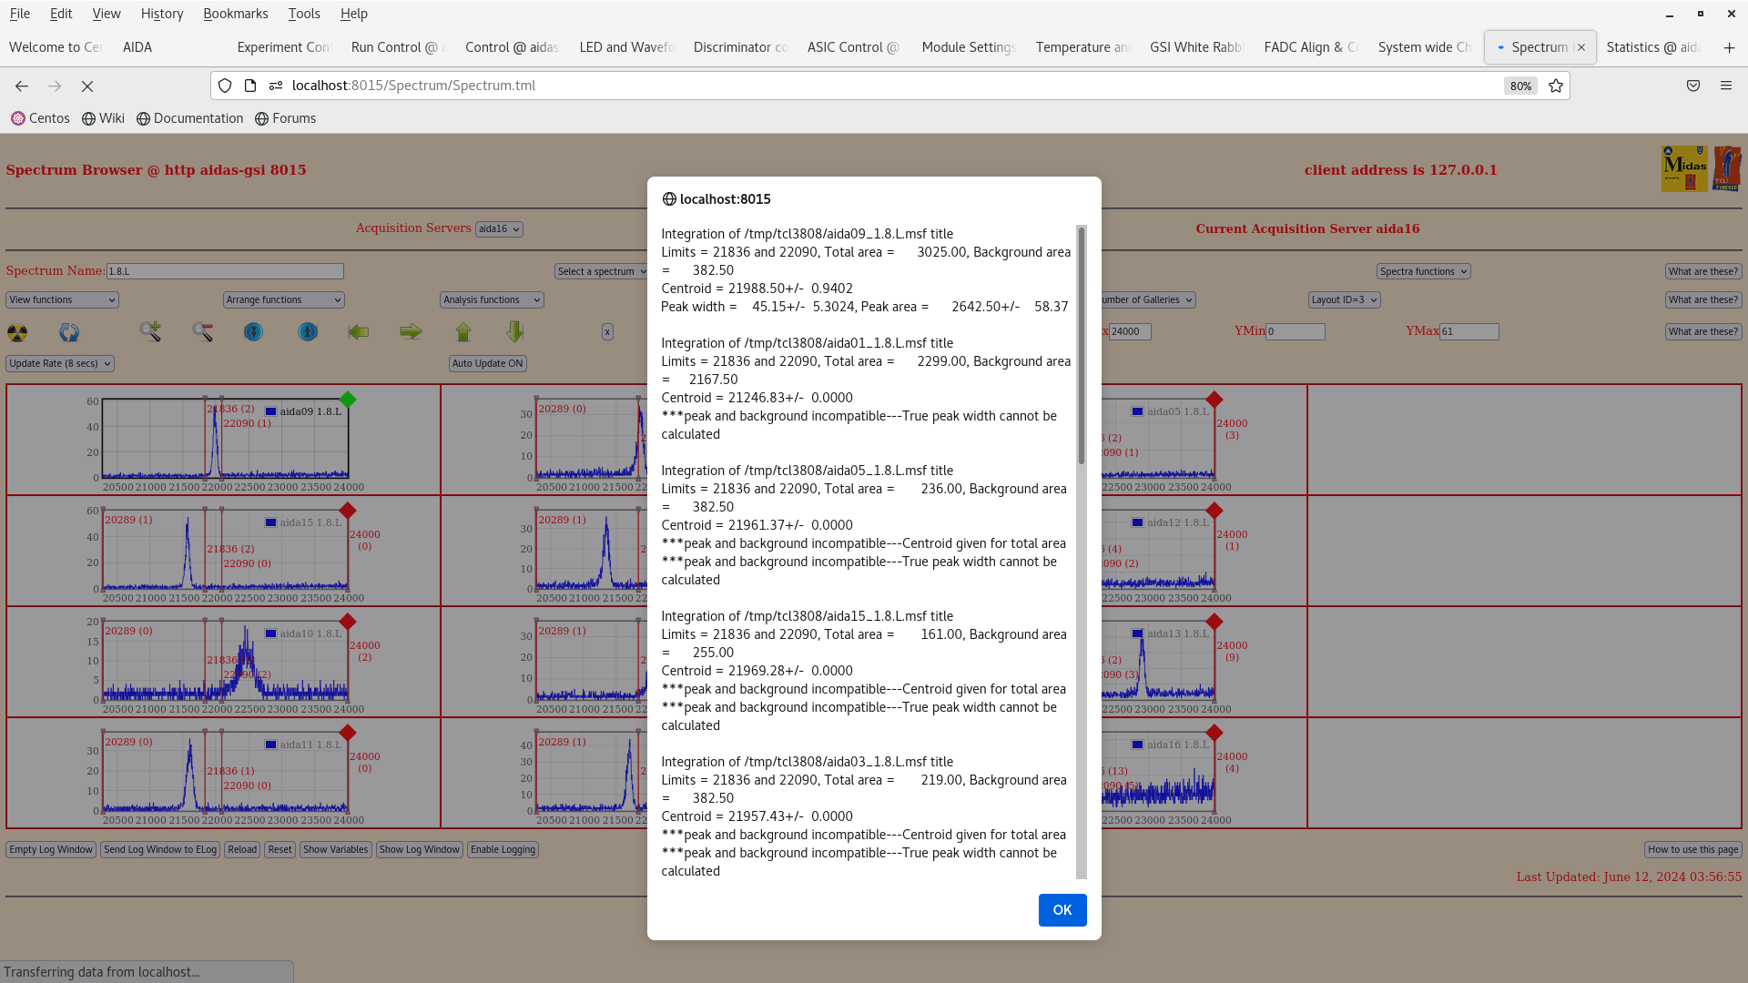This screenshot has width=1748, height=983.
Task: Click the blue aida15 legend swatch
Action: coord(270,522)
